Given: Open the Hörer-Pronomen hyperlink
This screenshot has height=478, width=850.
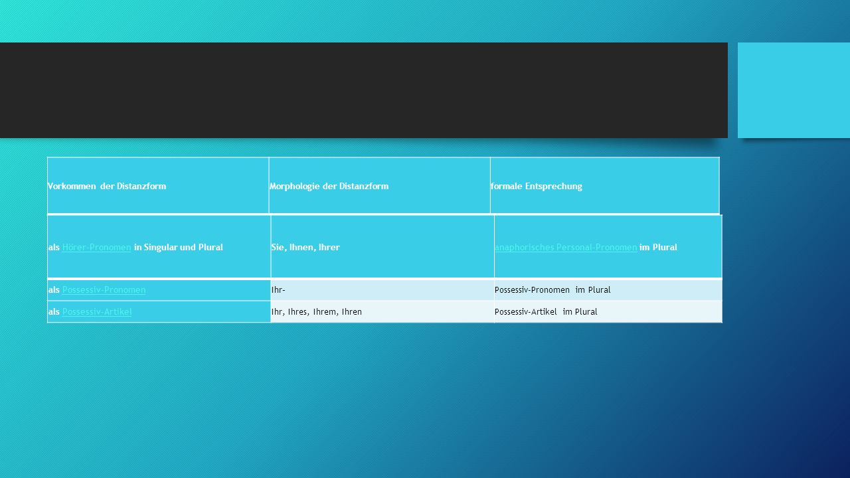Looking at the screenshot, I should 96,247.
